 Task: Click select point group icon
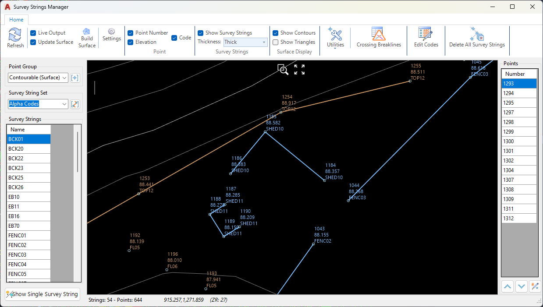pos(75,78)
